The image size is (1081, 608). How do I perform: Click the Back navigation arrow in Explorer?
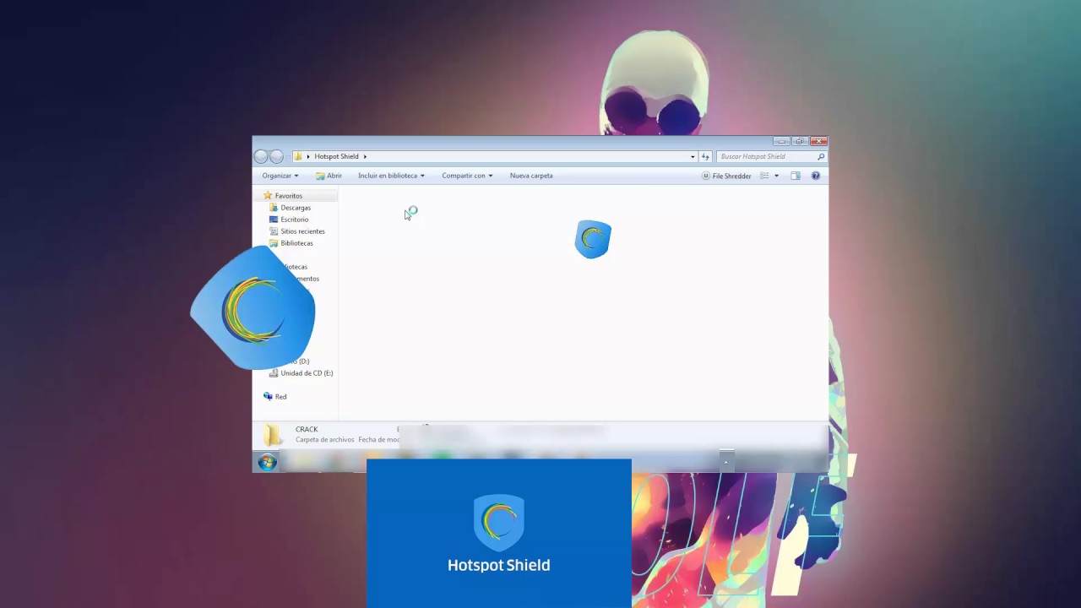click(261, 156)
